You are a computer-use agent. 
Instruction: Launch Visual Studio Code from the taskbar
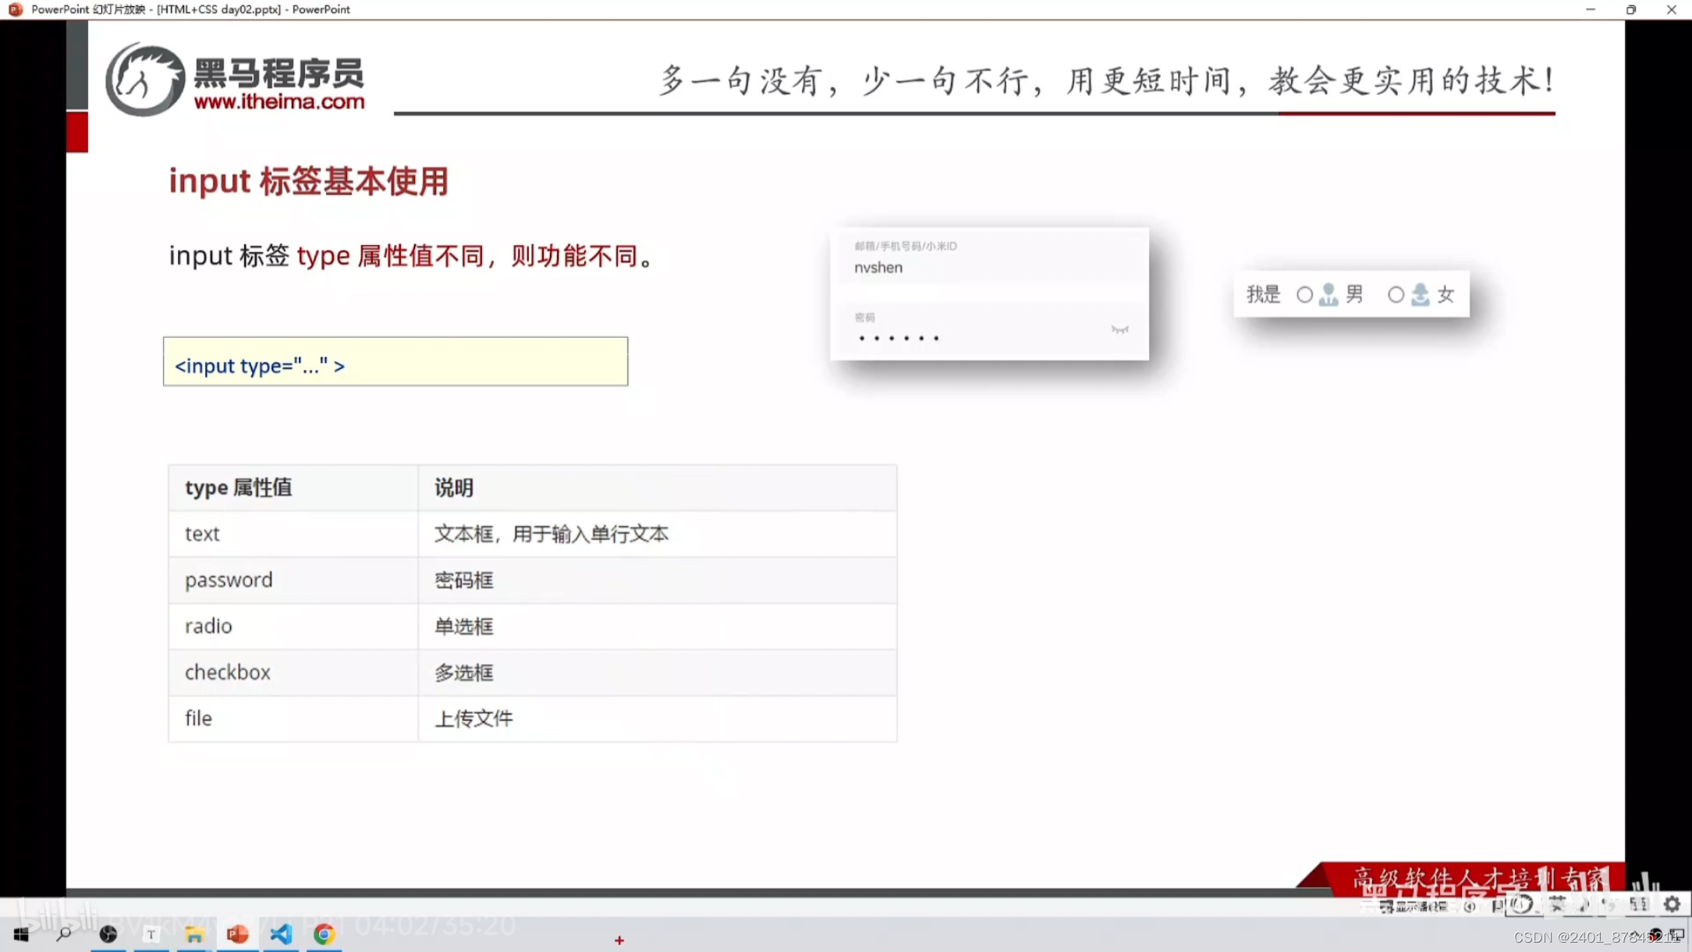click(x=282, y=934)
